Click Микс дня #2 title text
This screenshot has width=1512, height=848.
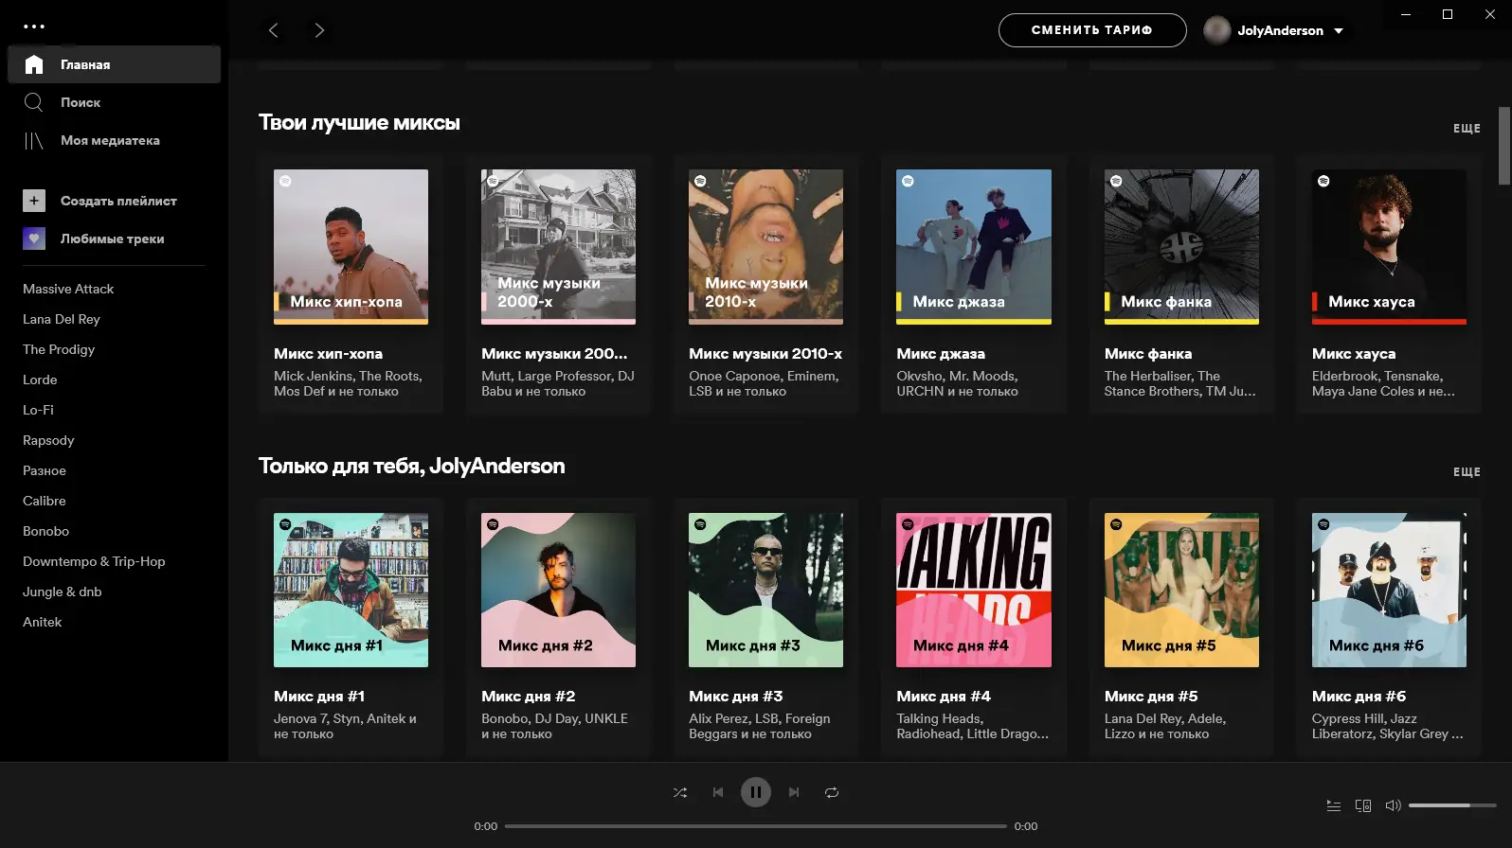click(x=528, y=697)
